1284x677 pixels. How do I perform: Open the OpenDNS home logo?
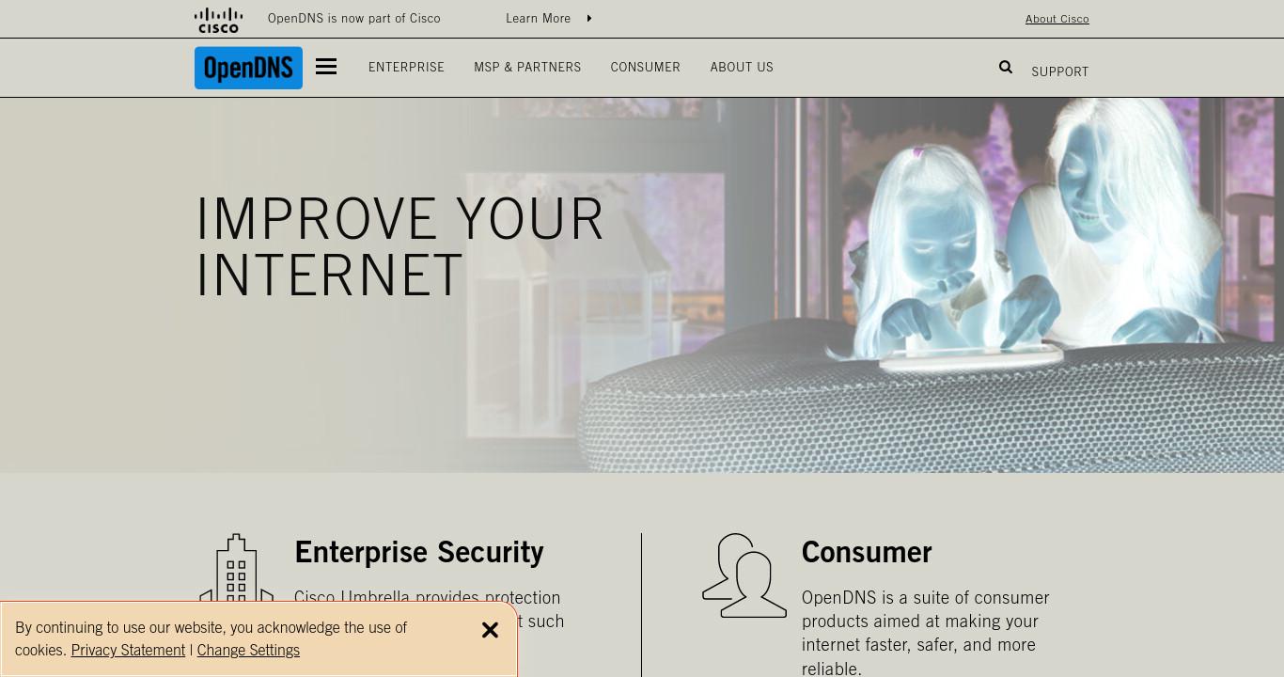coord(248,68)
